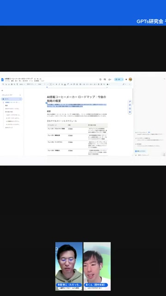
Task: Open タブ1 three-dot options
Action: (x=20, y=99)
